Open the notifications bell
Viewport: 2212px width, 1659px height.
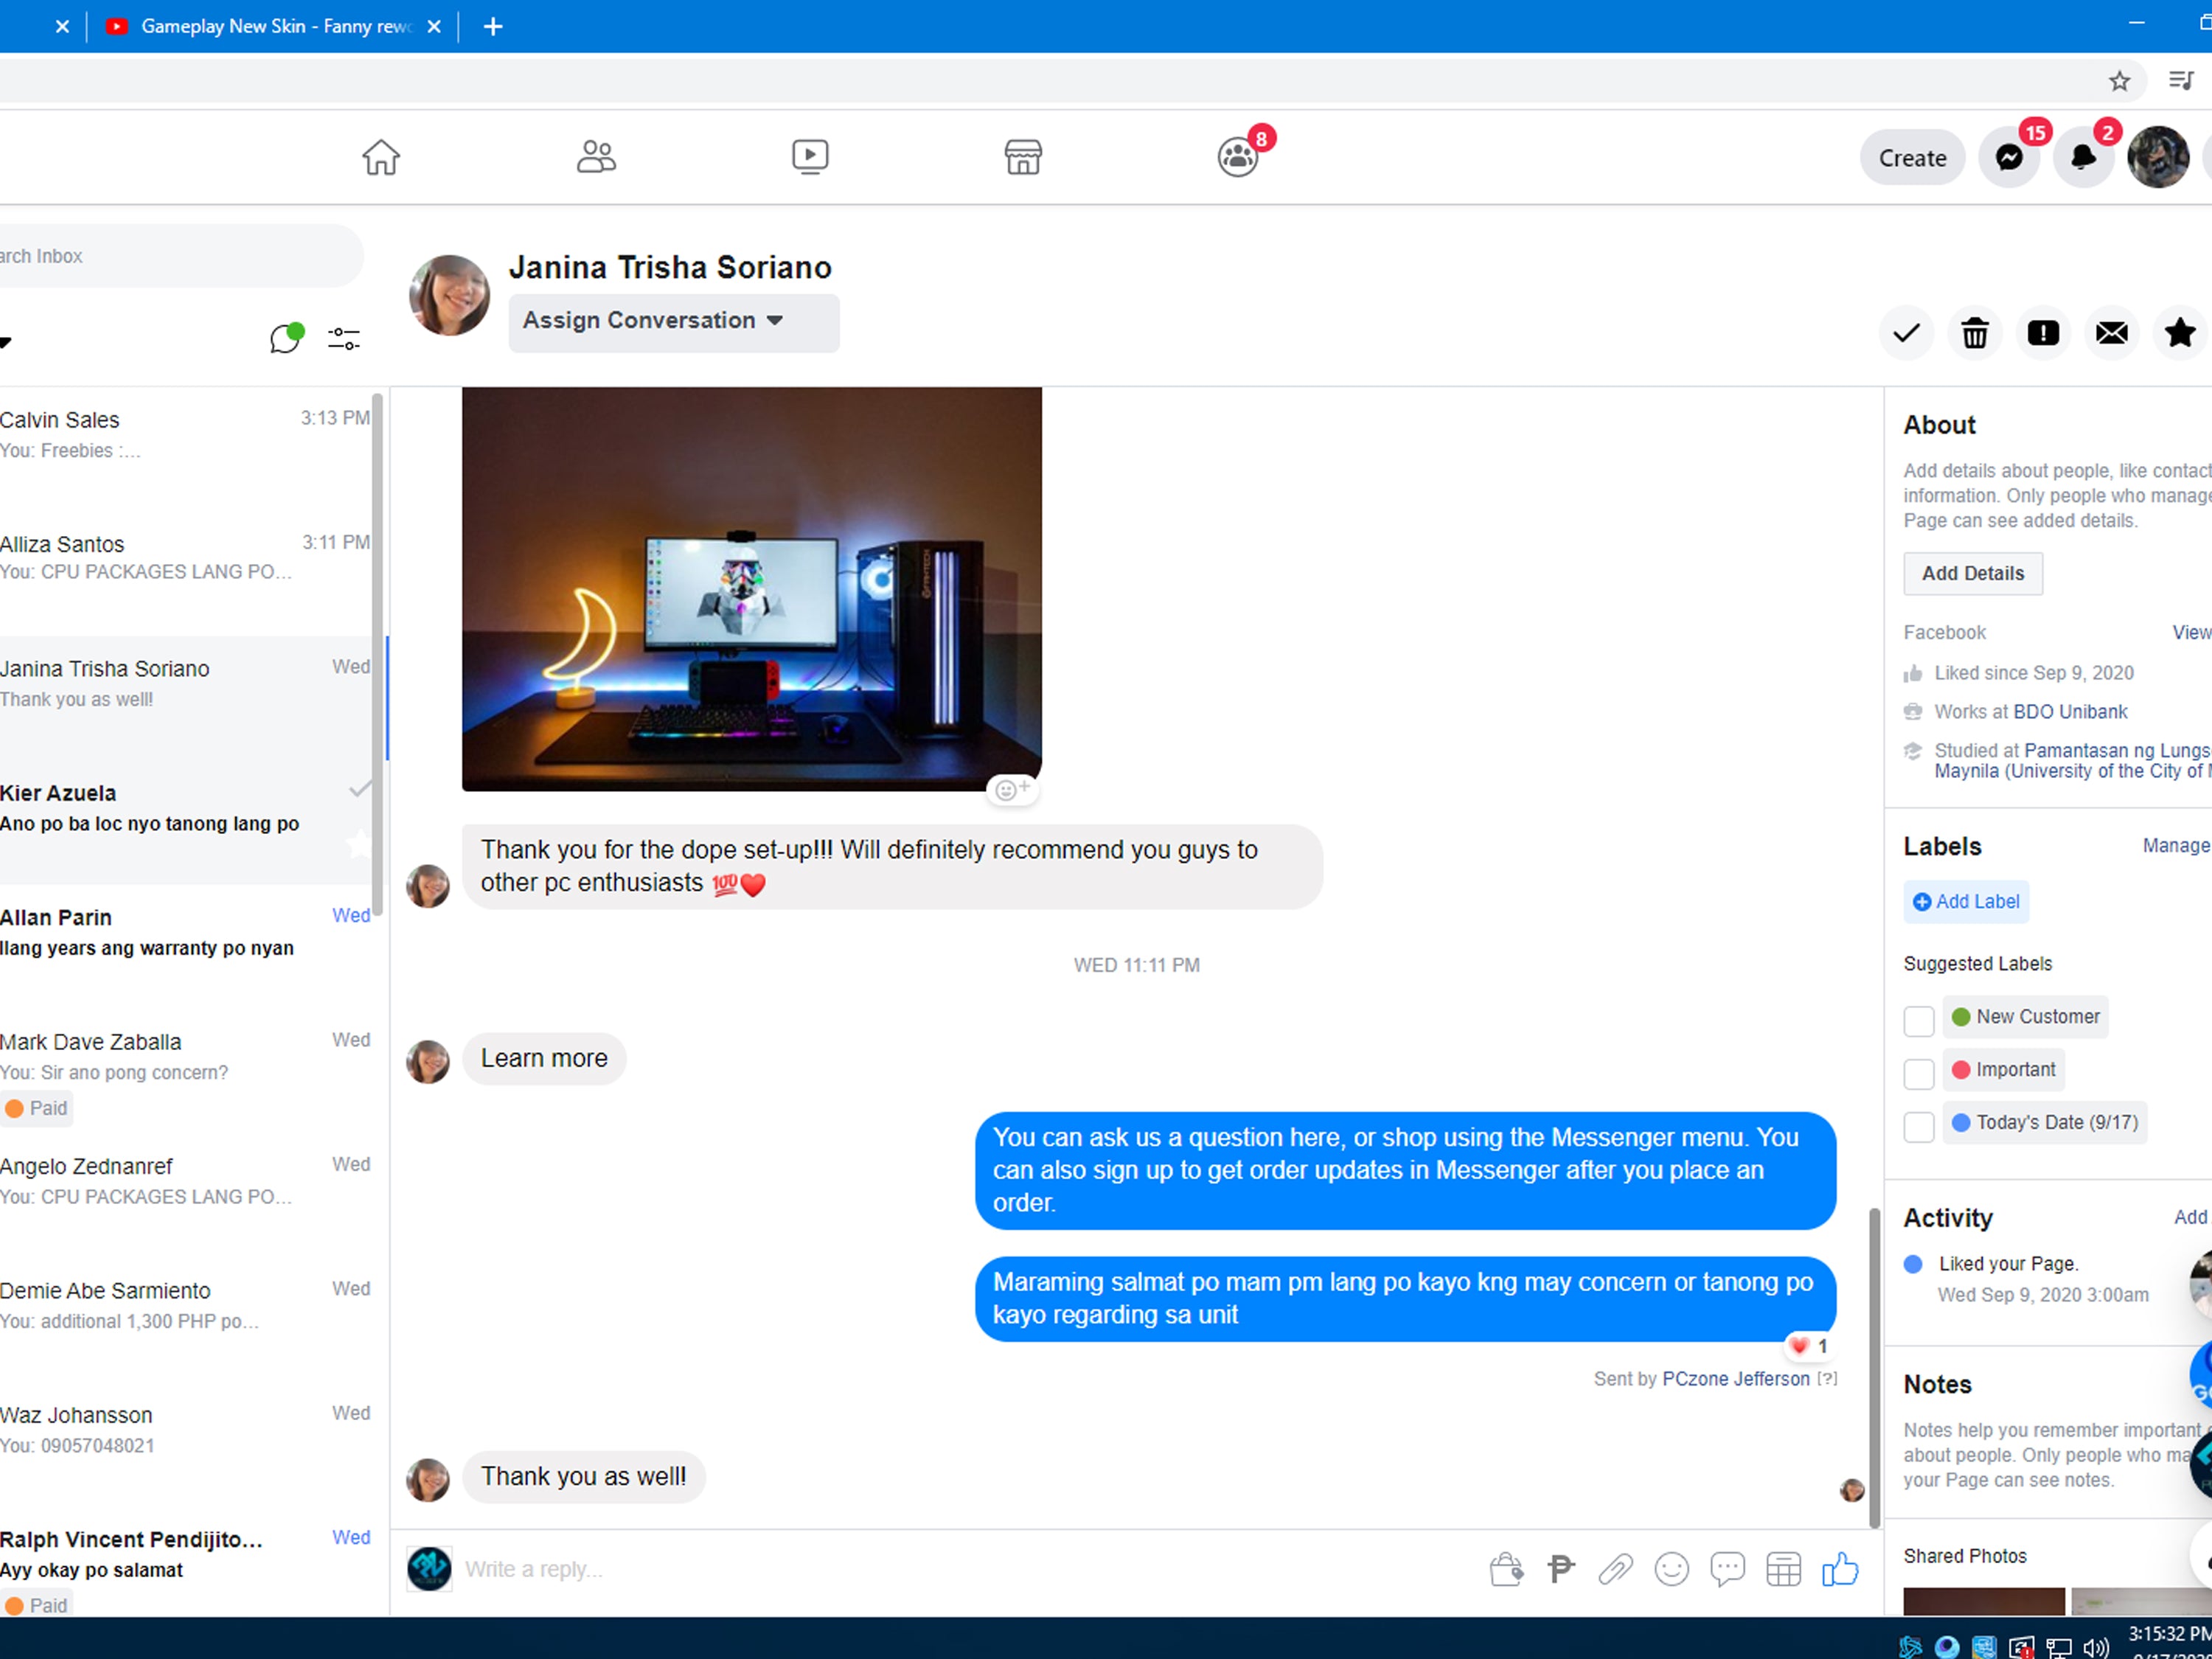2083,158
